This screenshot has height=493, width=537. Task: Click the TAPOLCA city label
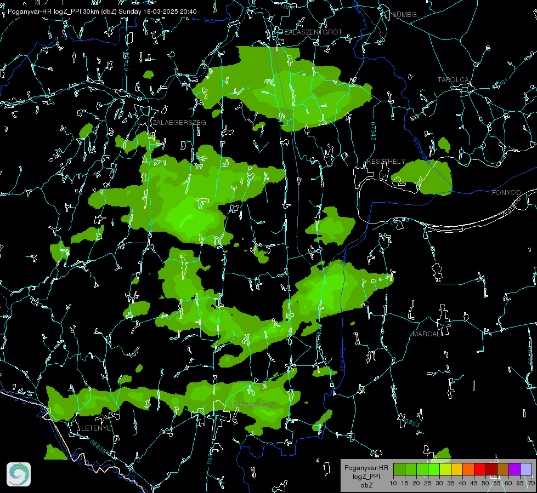click(454, 80)
